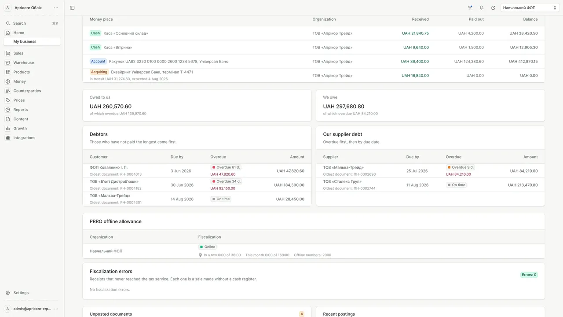Open the admin account menu dots
The height and width of the screenshot is (317, 563).
click(56, 309)
